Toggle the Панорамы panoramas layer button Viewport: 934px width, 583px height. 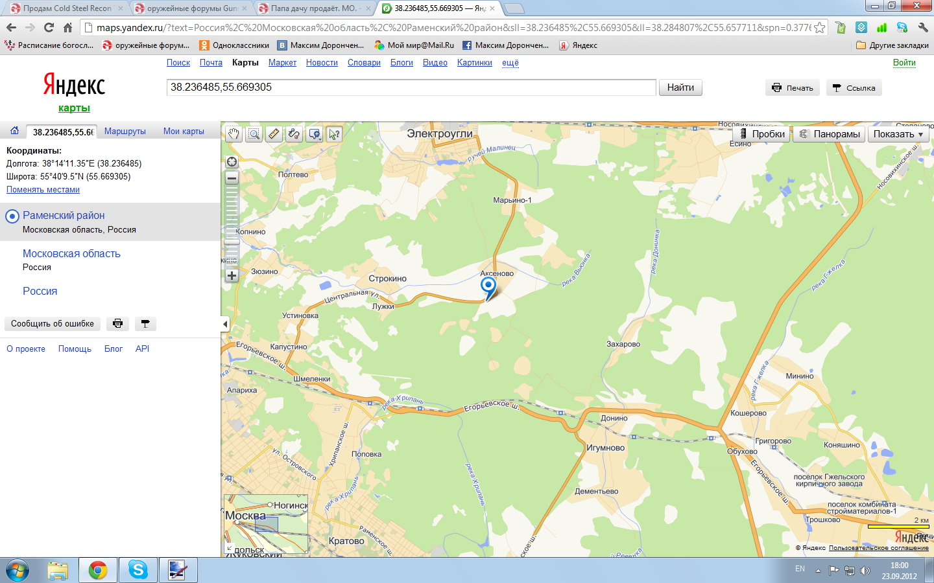(829, 134)
